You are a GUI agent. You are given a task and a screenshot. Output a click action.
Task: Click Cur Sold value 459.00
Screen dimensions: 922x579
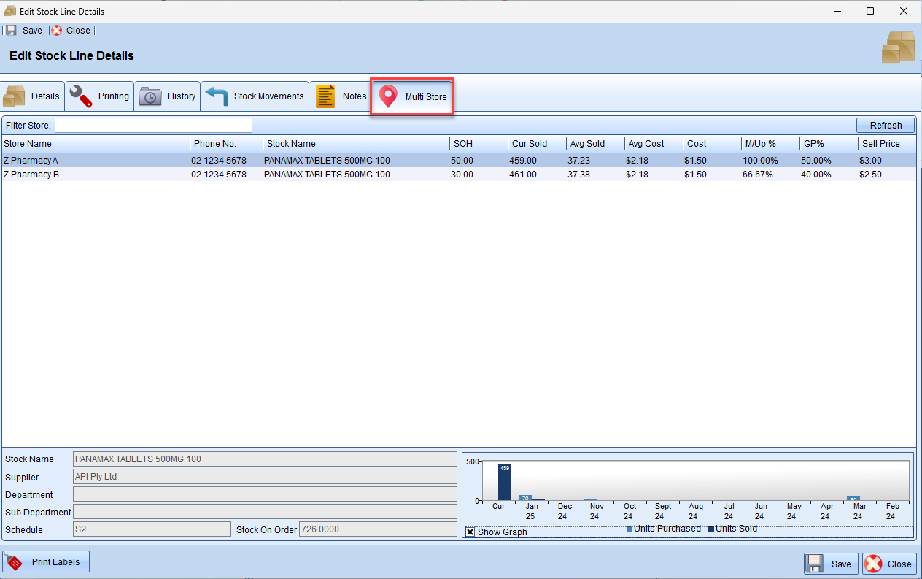pyautogui.click(x=524, y=161)
